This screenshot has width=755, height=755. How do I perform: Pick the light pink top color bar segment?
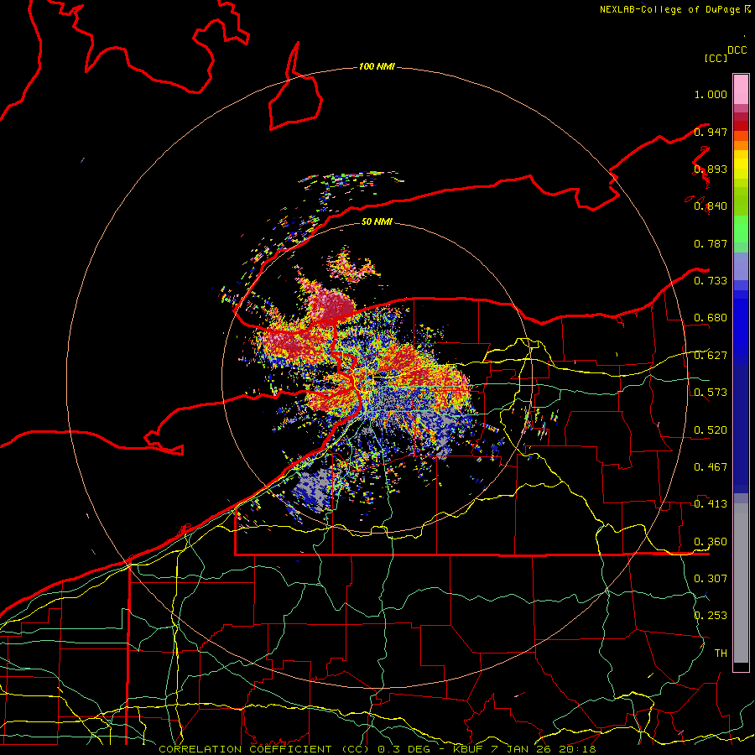(741, 89)
